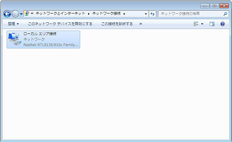Click the ローカル エリア接続 name text
This screenshot has height=142, width=232.
(x=40, y=34)
